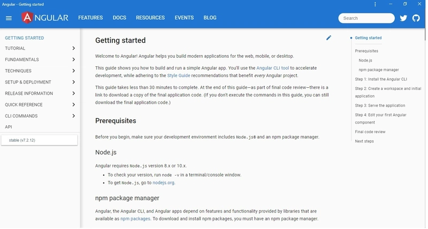Click the "npm package manager" section heading

(127, 198)
